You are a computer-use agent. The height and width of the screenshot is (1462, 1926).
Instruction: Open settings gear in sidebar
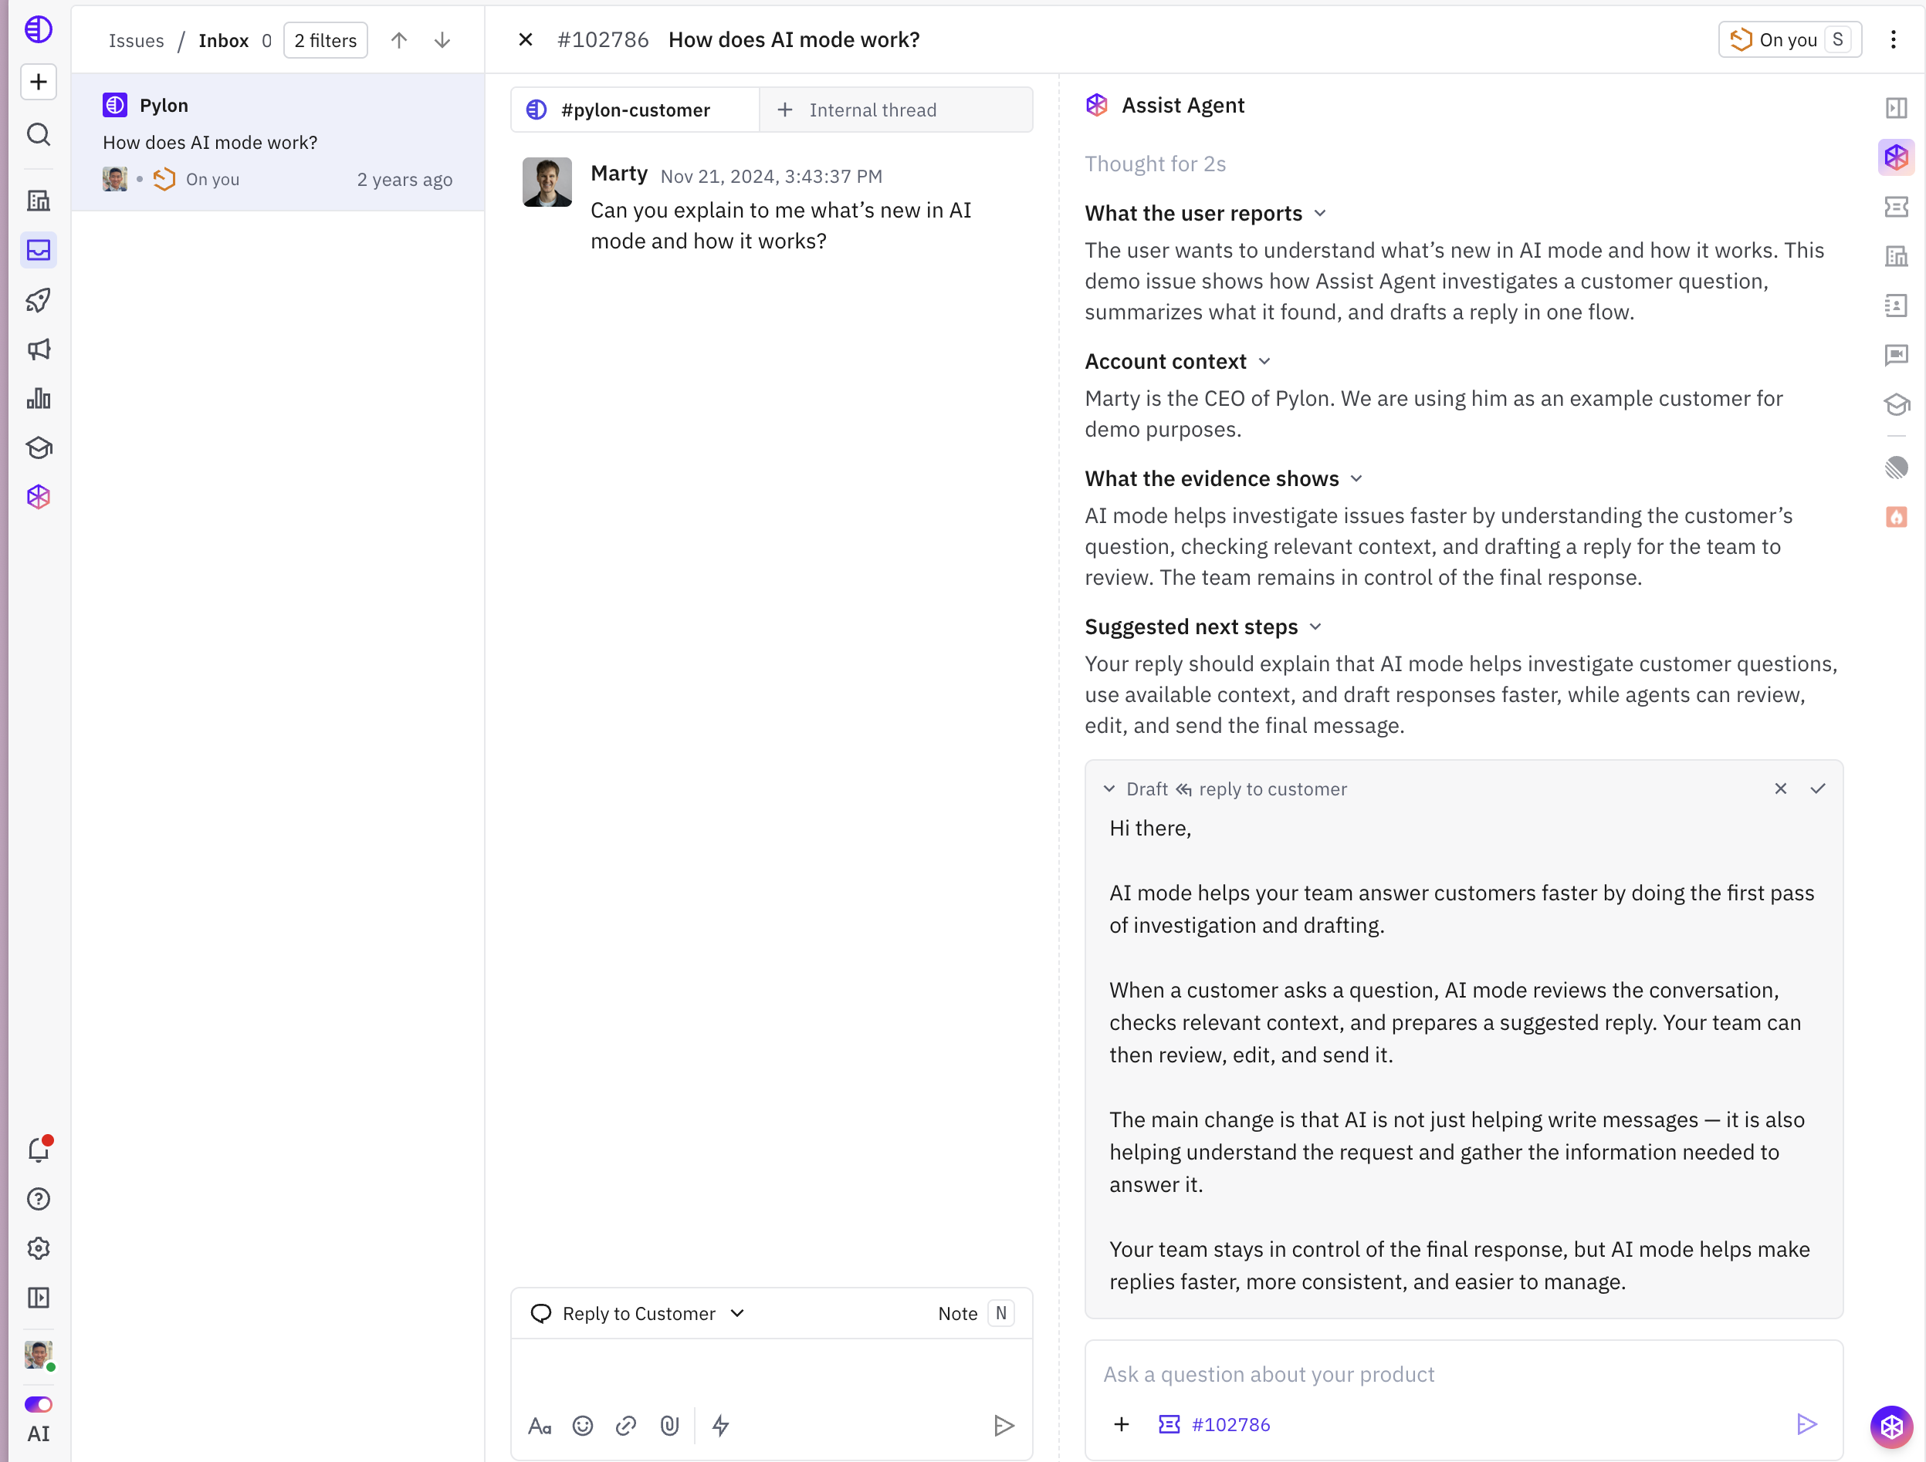click(39, 1248)
